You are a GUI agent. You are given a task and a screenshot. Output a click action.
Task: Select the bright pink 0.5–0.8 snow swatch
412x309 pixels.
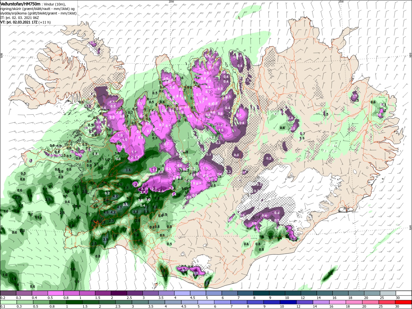pyautogui.click(x=55, y=293)
